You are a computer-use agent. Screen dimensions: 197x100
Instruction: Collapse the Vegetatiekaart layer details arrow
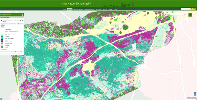point(22,21)
